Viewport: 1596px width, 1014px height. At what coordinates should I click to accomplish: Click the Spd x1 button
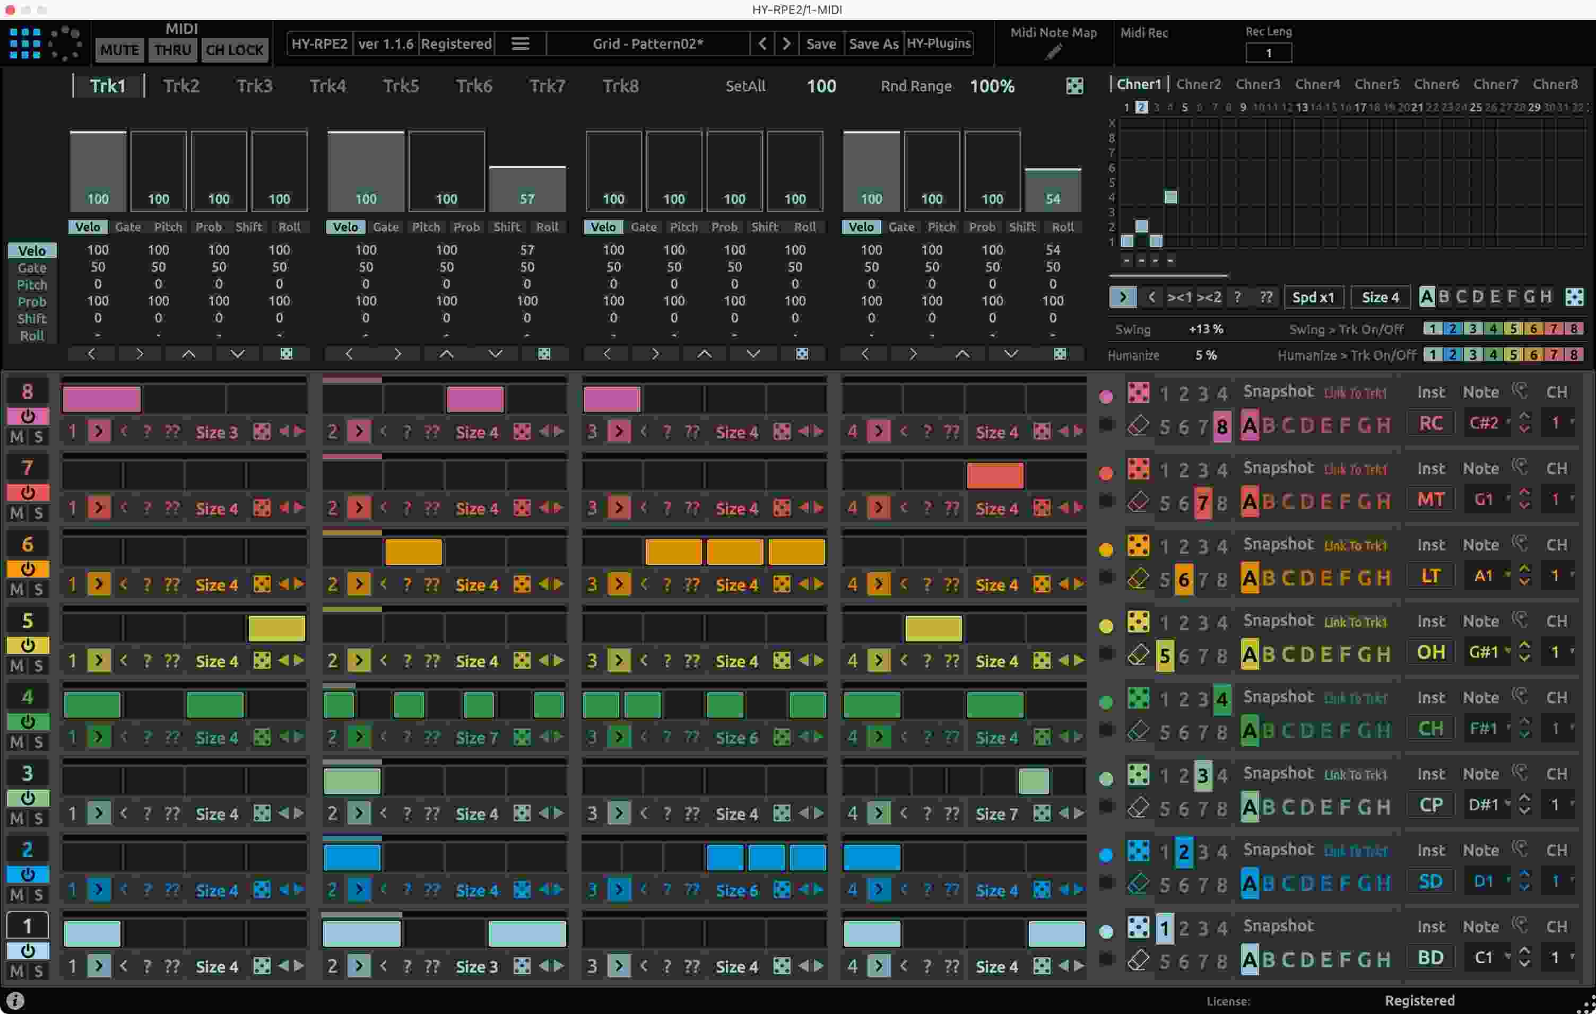[1313, 296]
